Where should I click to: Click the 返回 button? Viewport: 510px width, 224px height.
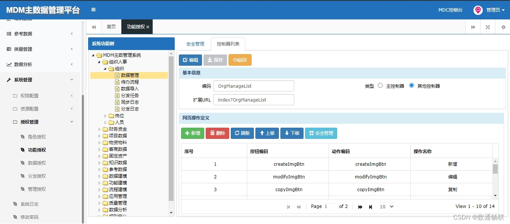click(240, 60)
